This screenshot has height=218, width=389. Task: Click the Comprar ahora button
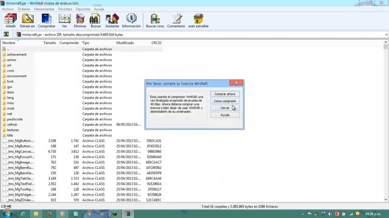tap(225, 94)
